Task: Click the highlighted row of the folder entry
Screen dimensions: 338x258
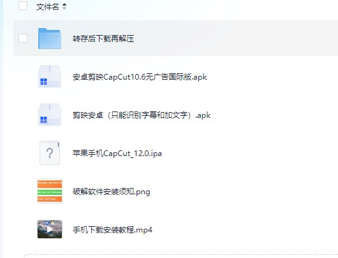Action: click(x=175, y=38)
